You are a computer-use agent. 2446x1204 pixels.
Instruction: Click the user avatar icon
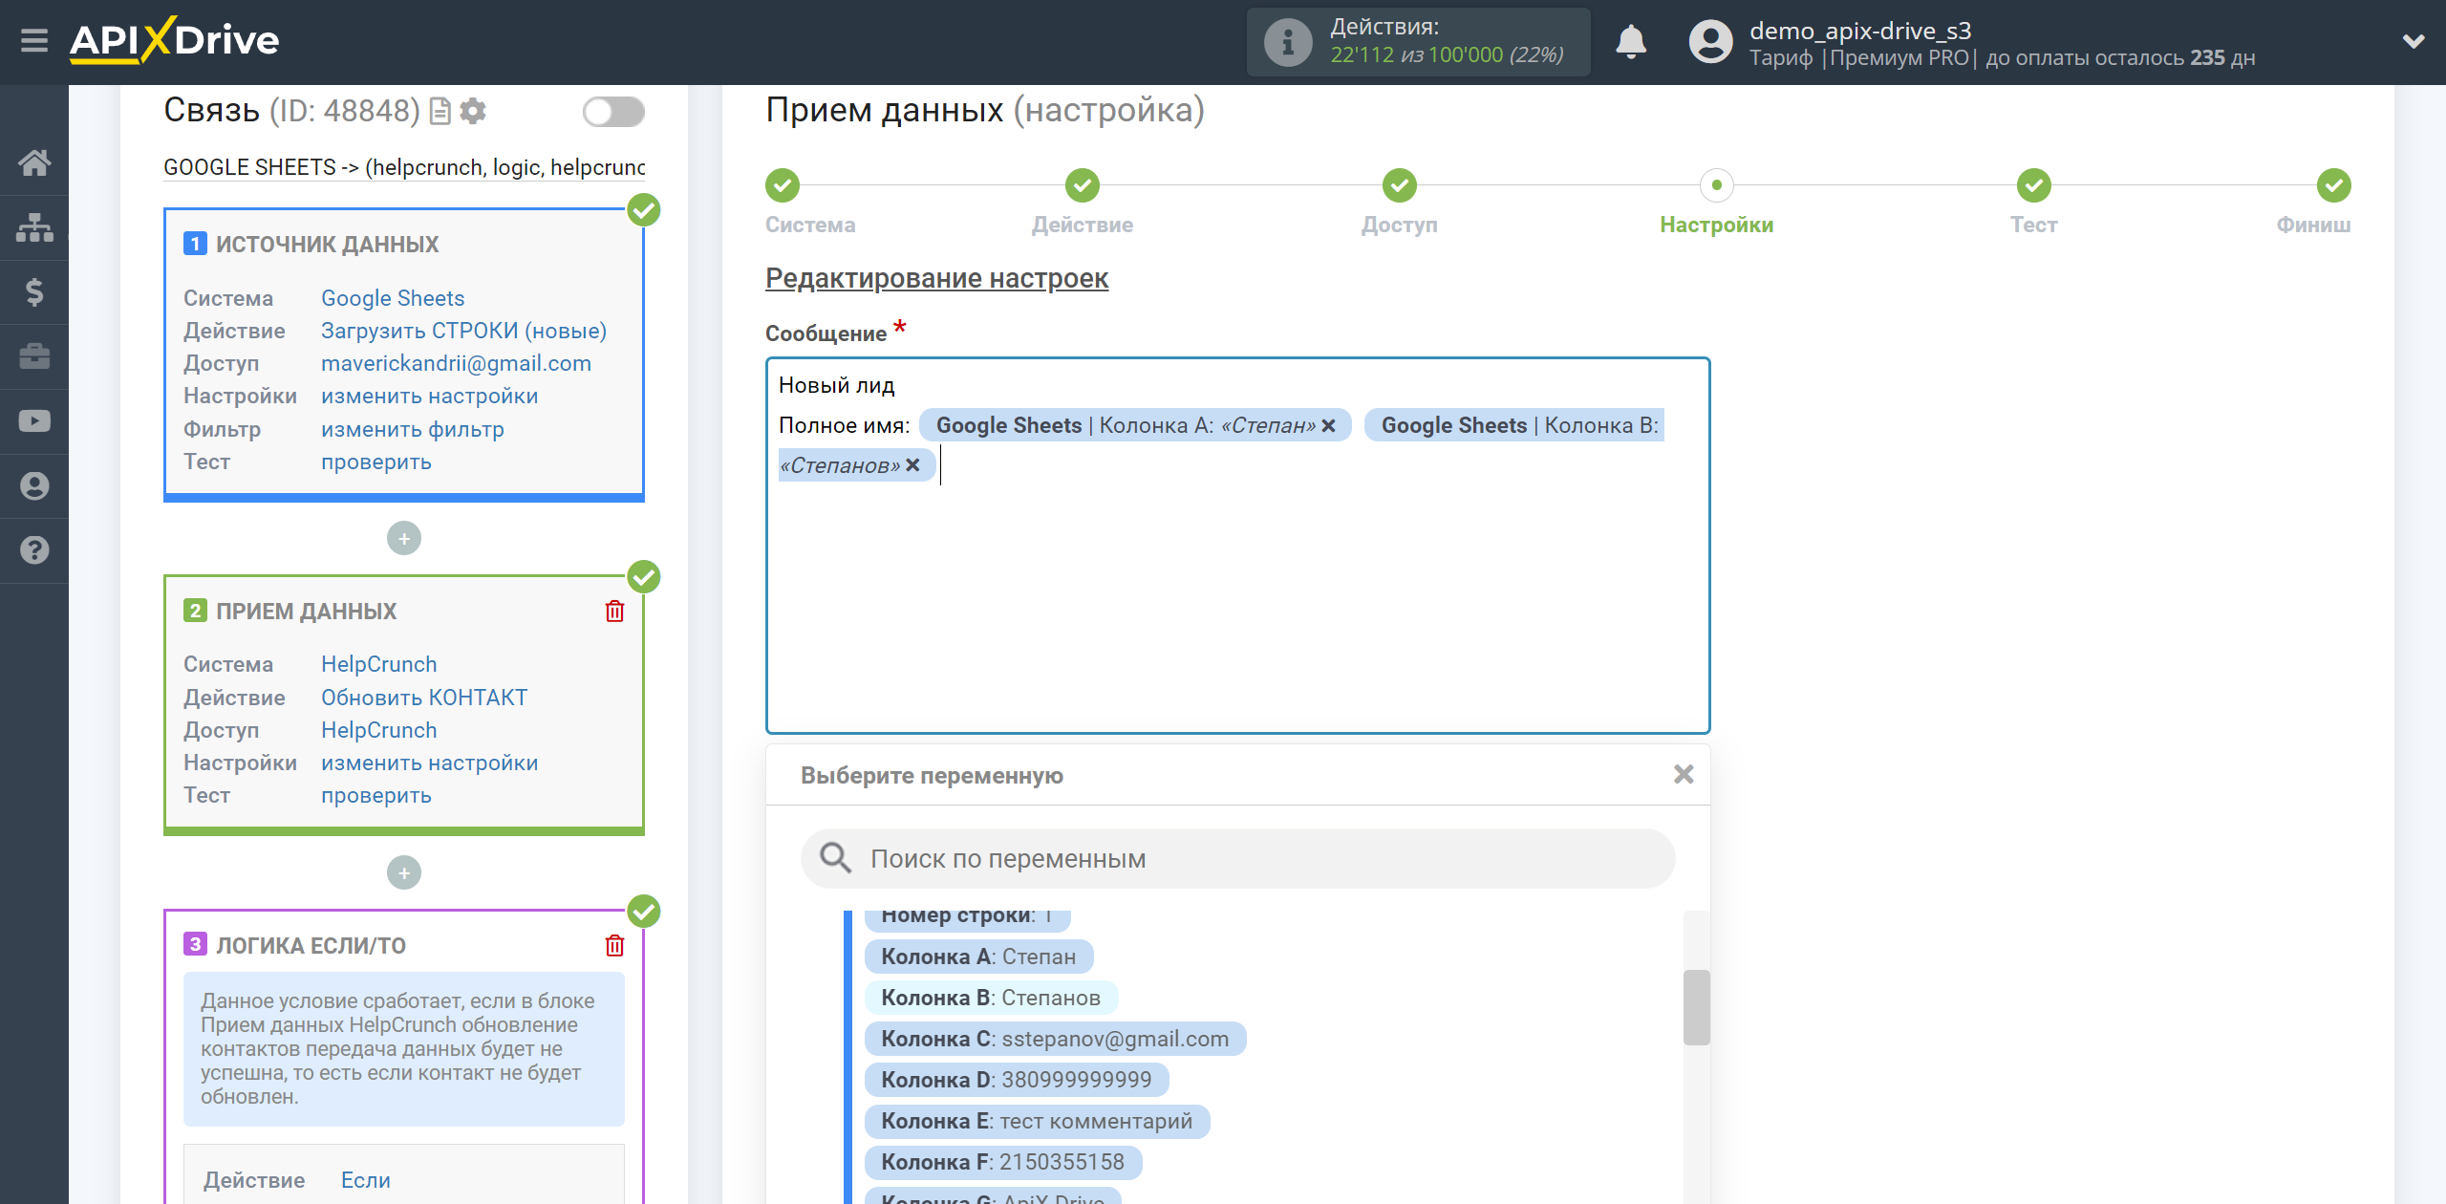[x=1710, y=42]
